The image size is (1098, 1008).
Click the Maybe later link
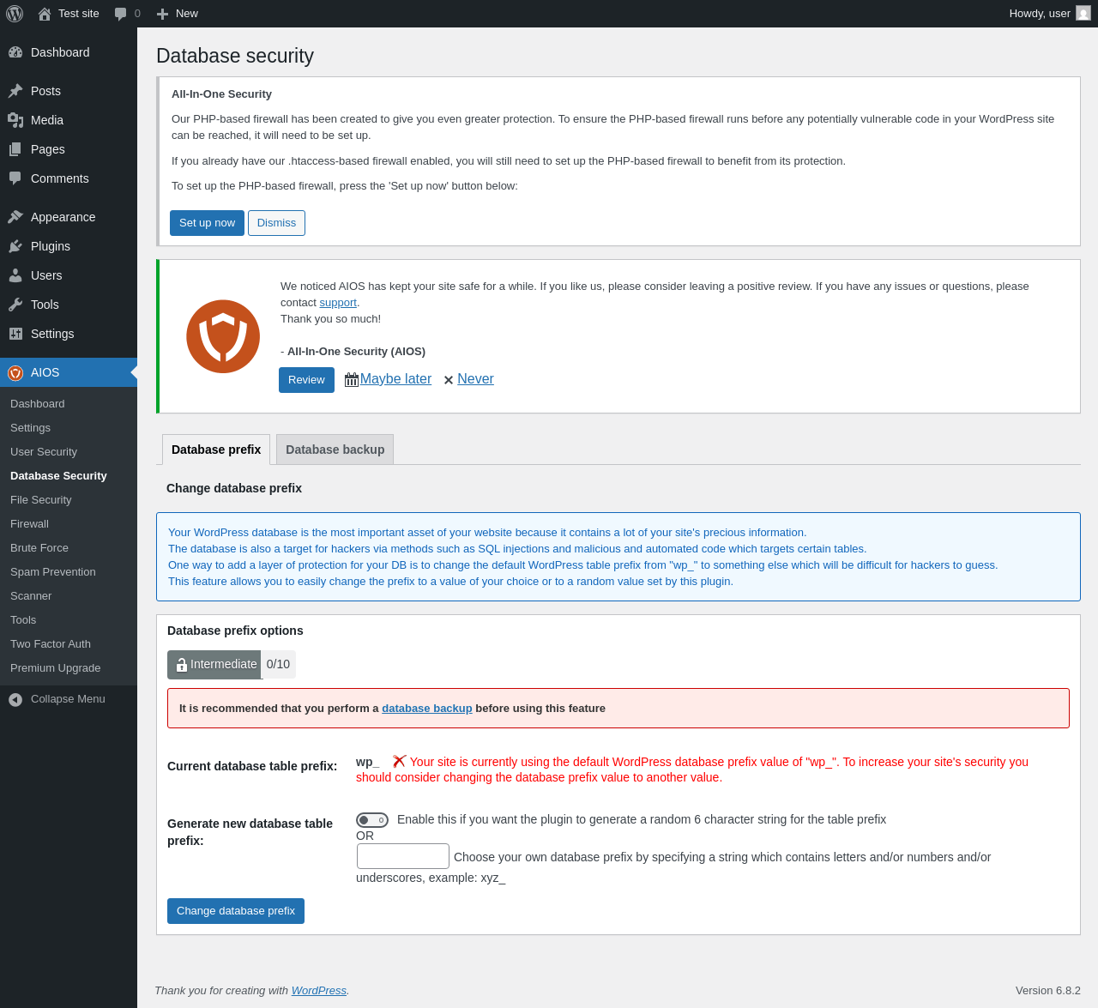click(395, 379)
